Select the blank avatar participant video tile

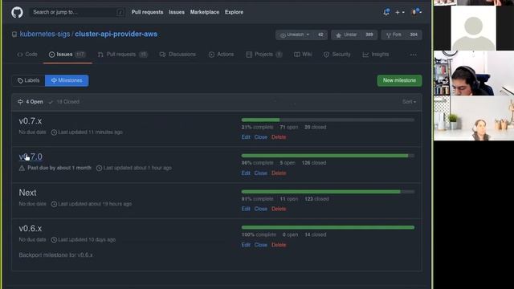474,28
